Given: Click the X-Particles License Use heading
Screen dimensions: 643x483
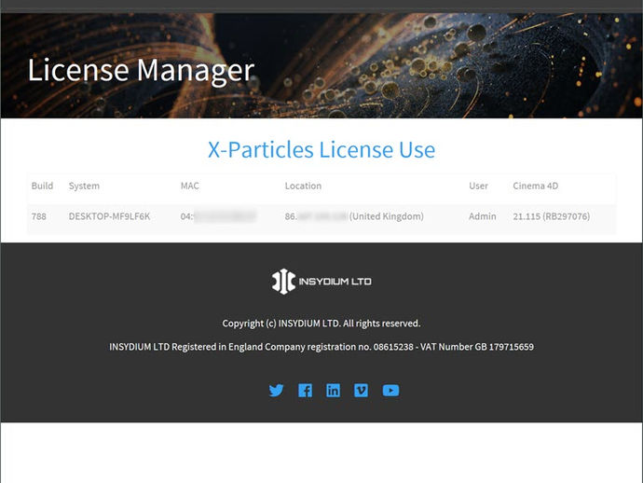Looking at the screenshot, I should [x=321, y=149].
